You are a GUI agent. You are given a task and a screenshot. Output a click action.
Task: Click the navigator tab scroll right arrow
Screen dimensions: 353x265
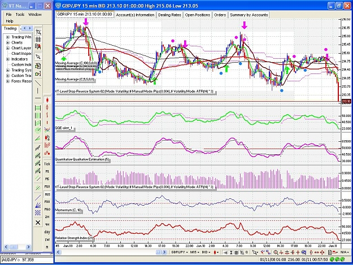30,28
